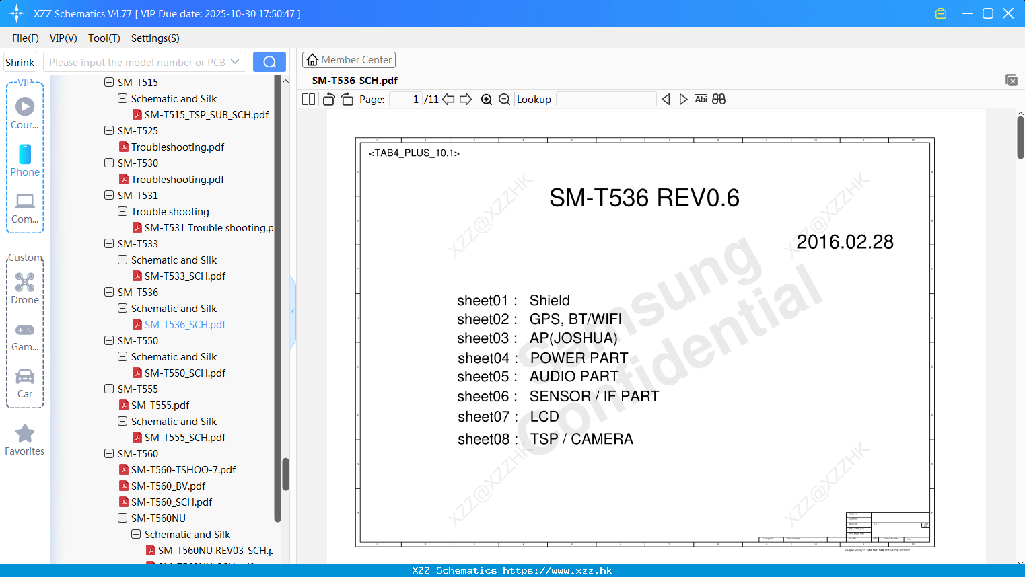
Task: Click the binoculars search icon
Action: [719, 99]
